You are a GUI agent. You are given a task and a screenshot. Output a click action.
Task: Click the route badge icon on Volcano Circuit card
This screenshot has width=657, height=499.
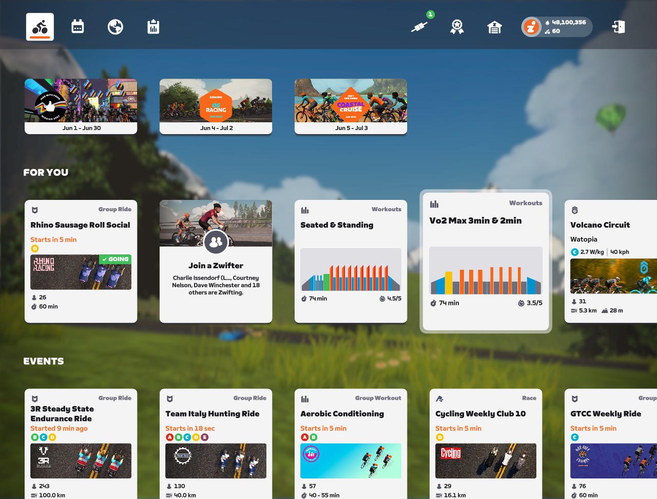(x=574, y=210)
